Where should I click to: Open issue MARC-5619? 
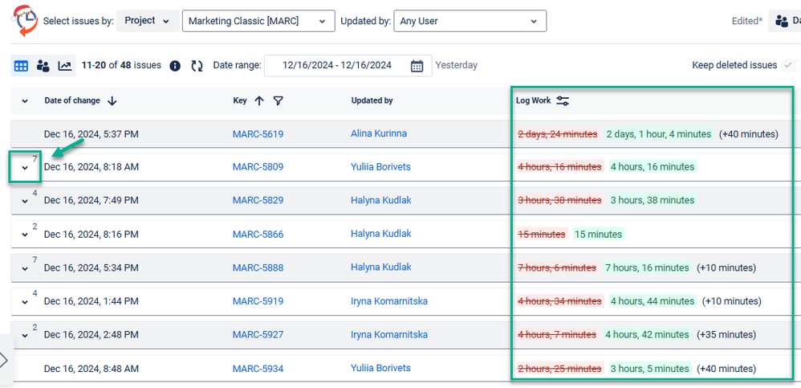pyautogui.click(x=258, y=134)
